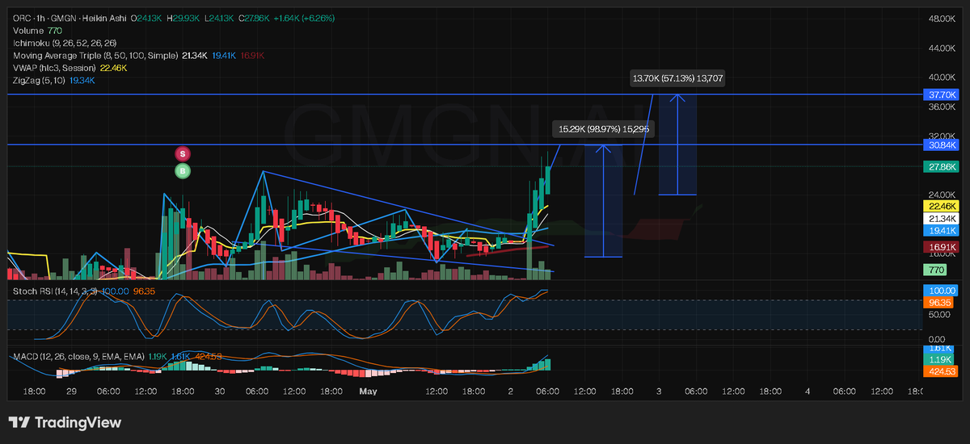Click the blue 19.41K axis price label
The height and width of the screenshot is (444, 970).
(940, 230)
